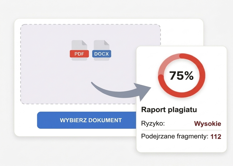This screenshot has height=166, width=233.
Task: Click the dashed document drop zone
Action: tap(90, 64)
